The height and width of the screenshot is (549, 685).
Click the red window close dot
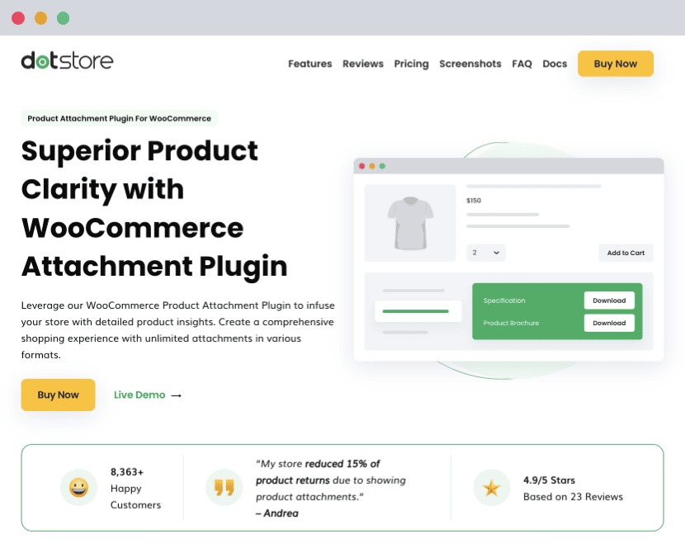pyautogui.click(x=18, y=18)
